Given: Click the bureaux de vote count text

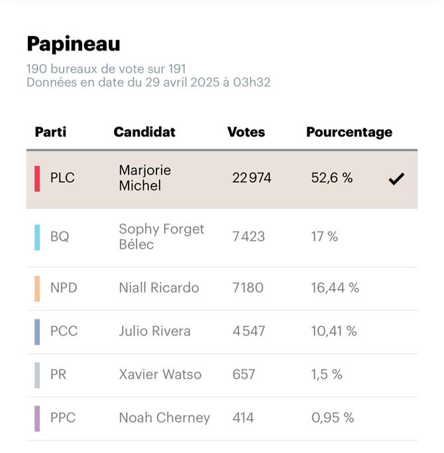Looking at the screenshot, I should coord(106,69).
